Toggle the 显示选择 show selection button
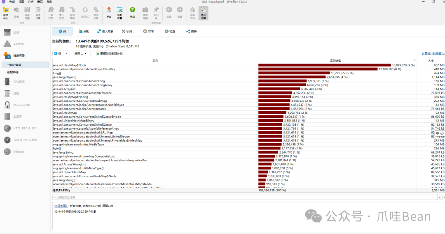 (x=203, y=13)
